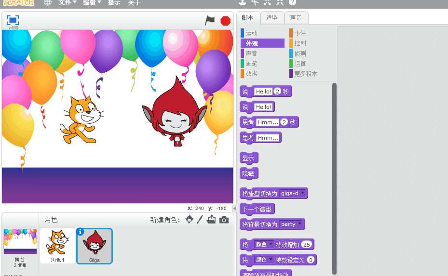Open the 提示 menu
Viewport: 448px width, 276px height.
point(114,2)
